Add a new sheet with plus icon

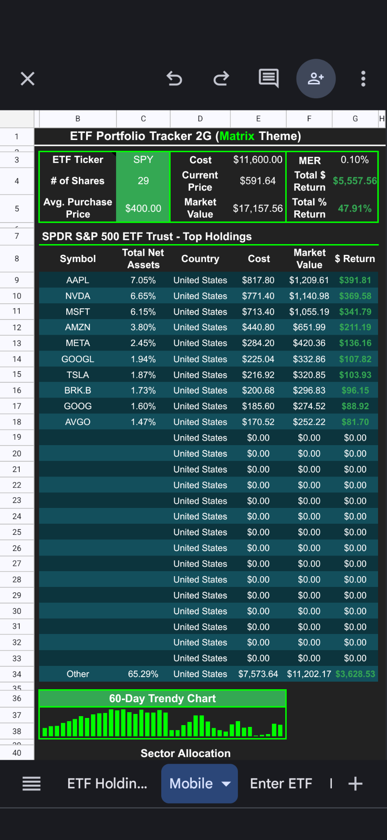[x=355, y=783]
